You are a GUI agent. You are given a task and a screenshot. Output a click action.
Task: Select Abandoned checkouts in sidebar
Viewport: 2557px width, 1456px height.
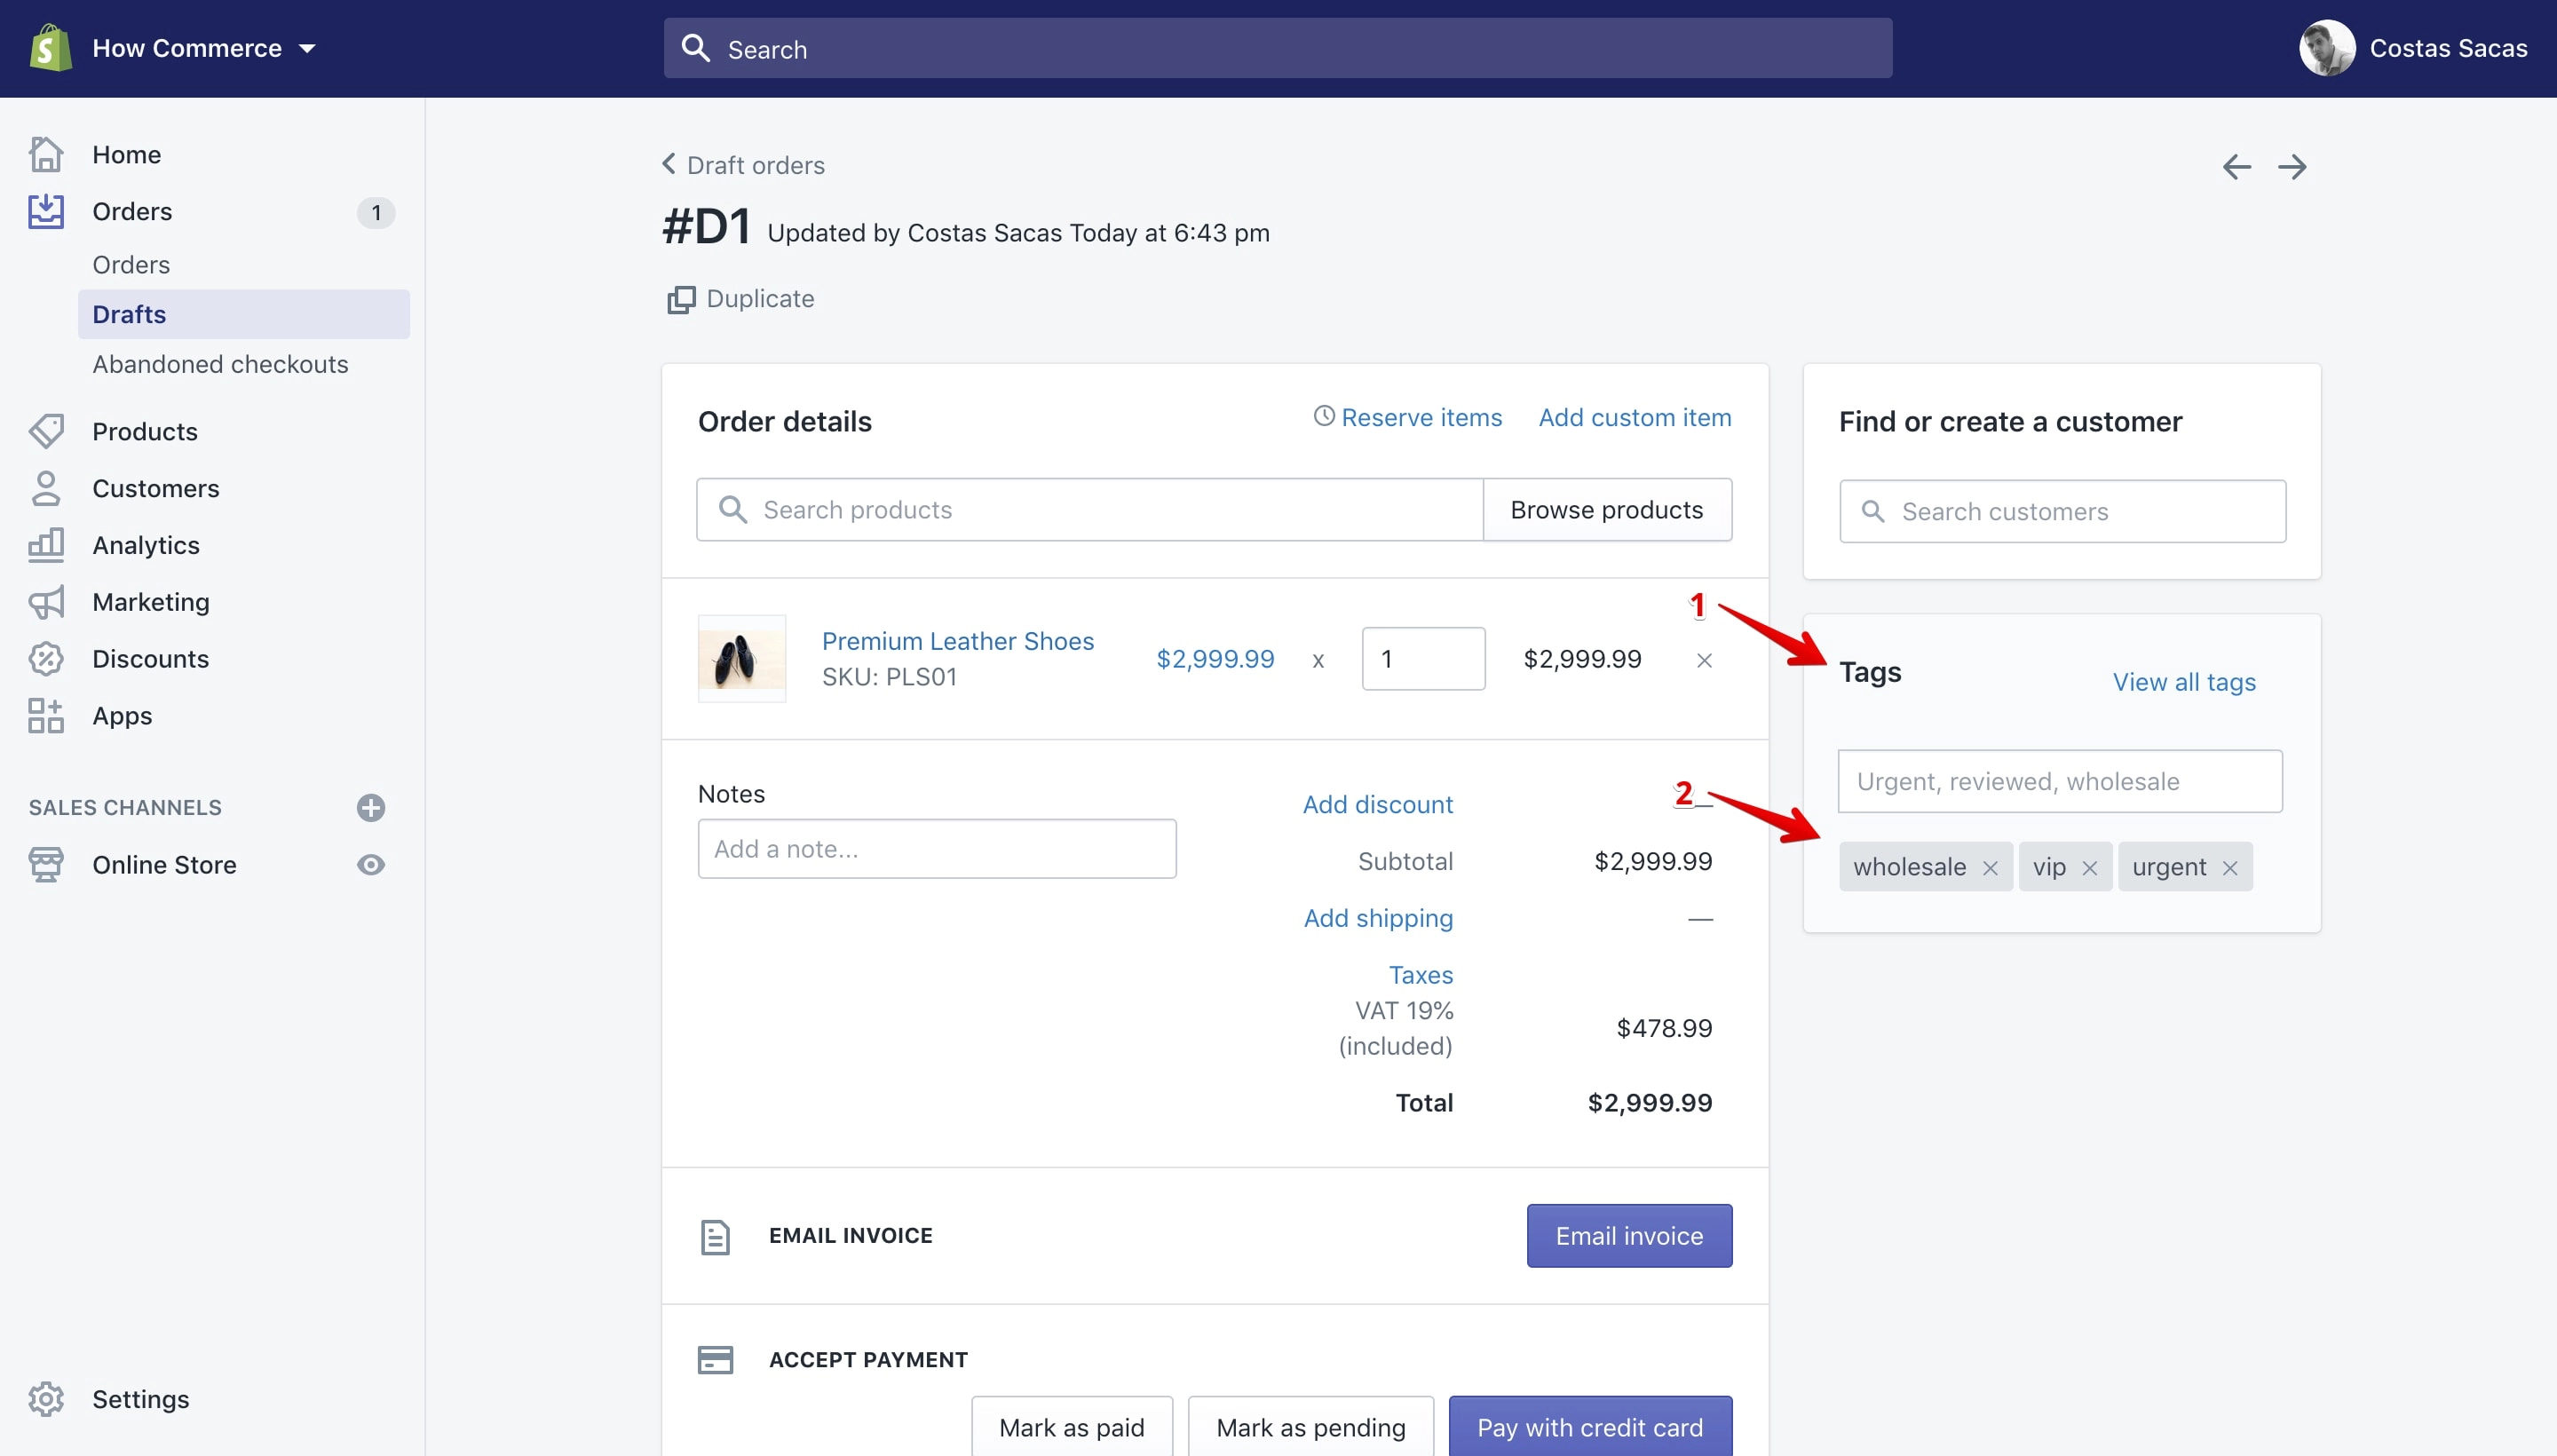point(220,364)
